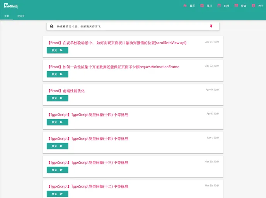Image resolution: width=266 pixels, height=198 pixels.
Task: Switch to the 主页 tab
Action: pyautogui.click(x=7, y=16)
